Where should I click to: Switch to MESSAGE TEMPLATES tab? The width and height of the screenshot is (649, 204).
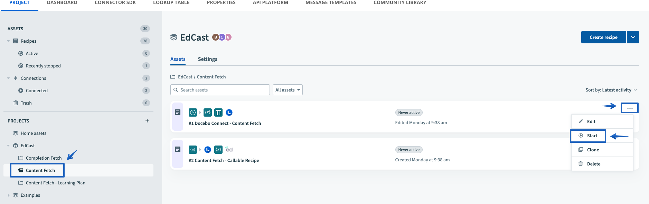(x=331, y=3)
